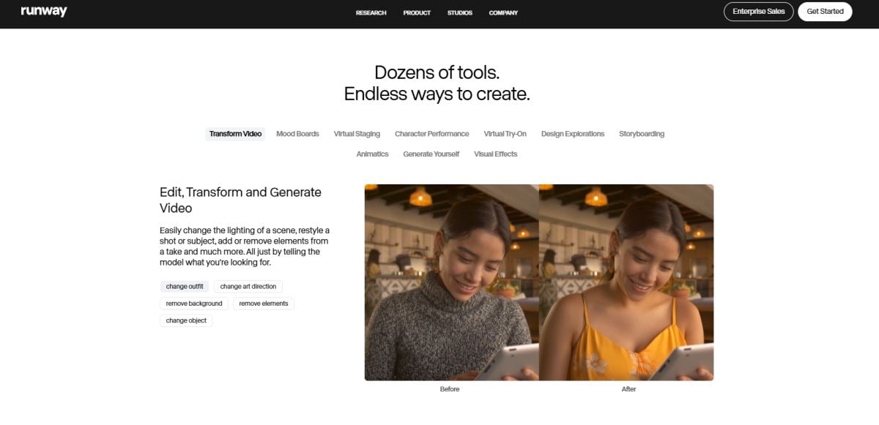Viewport: 879px width, 425px height.
Task: Open the Product menu
Action: (417, 12)
